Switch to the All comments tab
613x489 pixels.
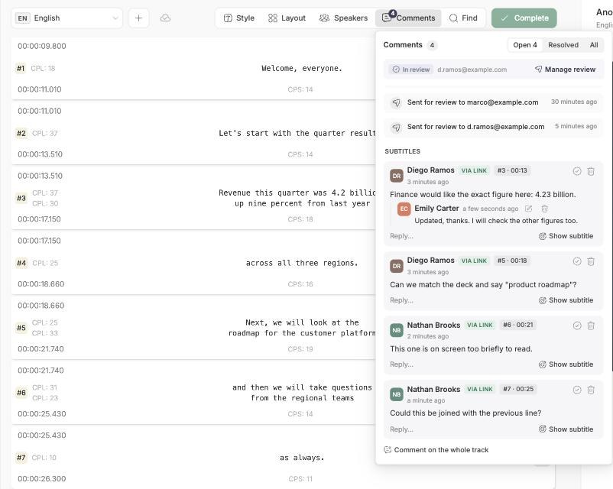coord(593,45)
